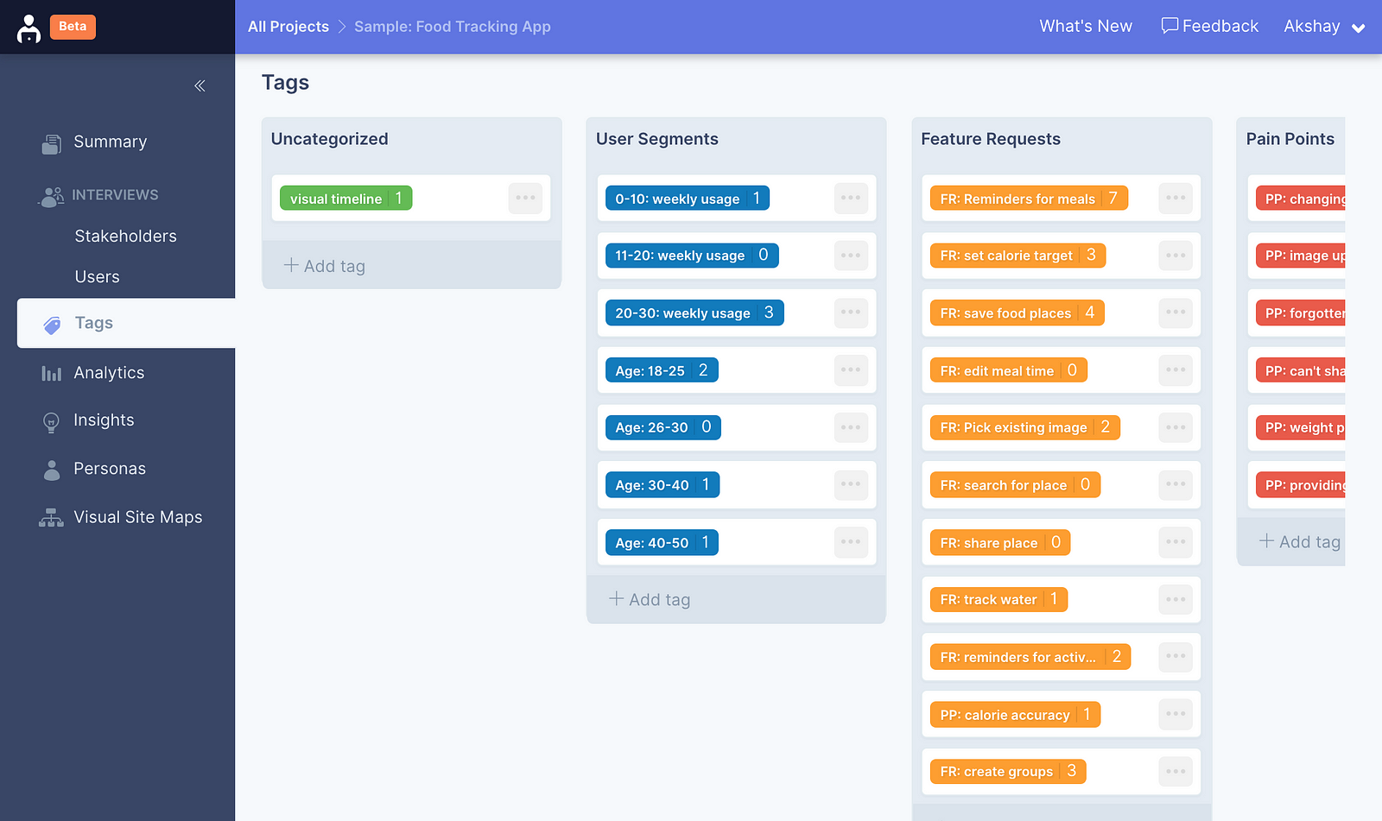This screenshot has height=821, width=1382.
Task: Open options for FR: share place
Action: (x=1176, y=541)
